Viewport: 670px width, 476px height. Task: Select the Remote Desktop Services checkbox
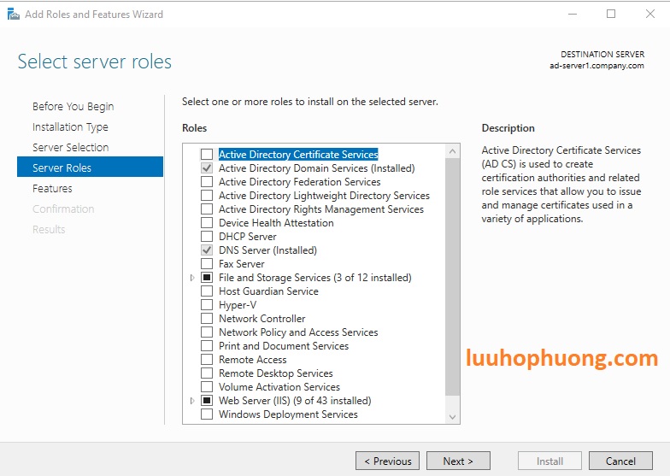point(207,373)
